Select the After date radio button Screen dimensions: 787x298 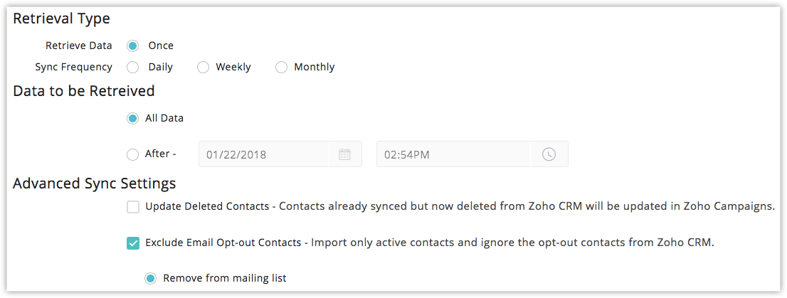pos(132,154)
